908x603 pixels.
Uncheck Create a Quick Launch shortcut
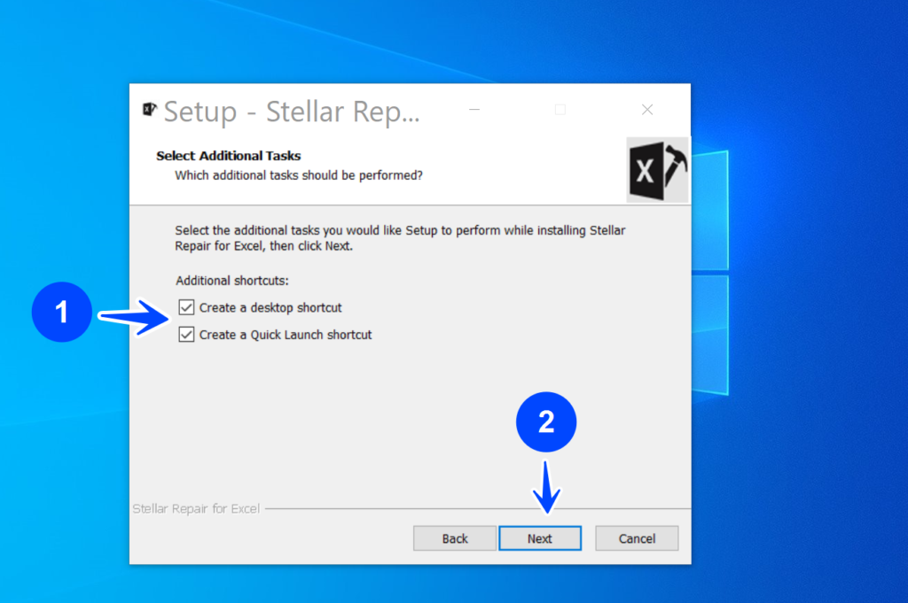point(184,334)
